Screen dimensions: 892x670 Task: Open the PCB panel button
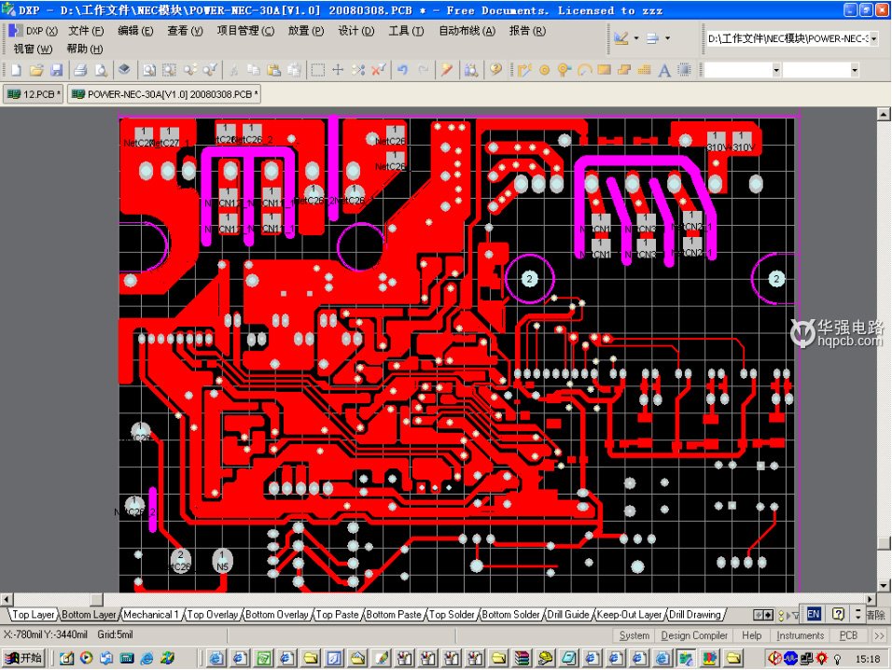[x=847, y=635]
